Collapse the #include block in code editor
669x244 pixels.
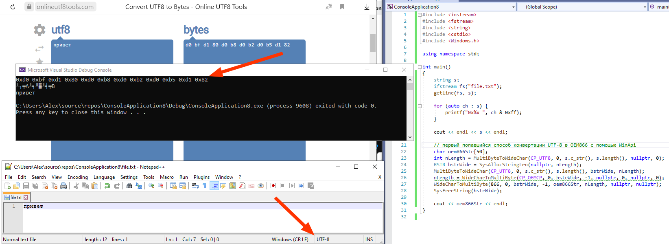420,15
